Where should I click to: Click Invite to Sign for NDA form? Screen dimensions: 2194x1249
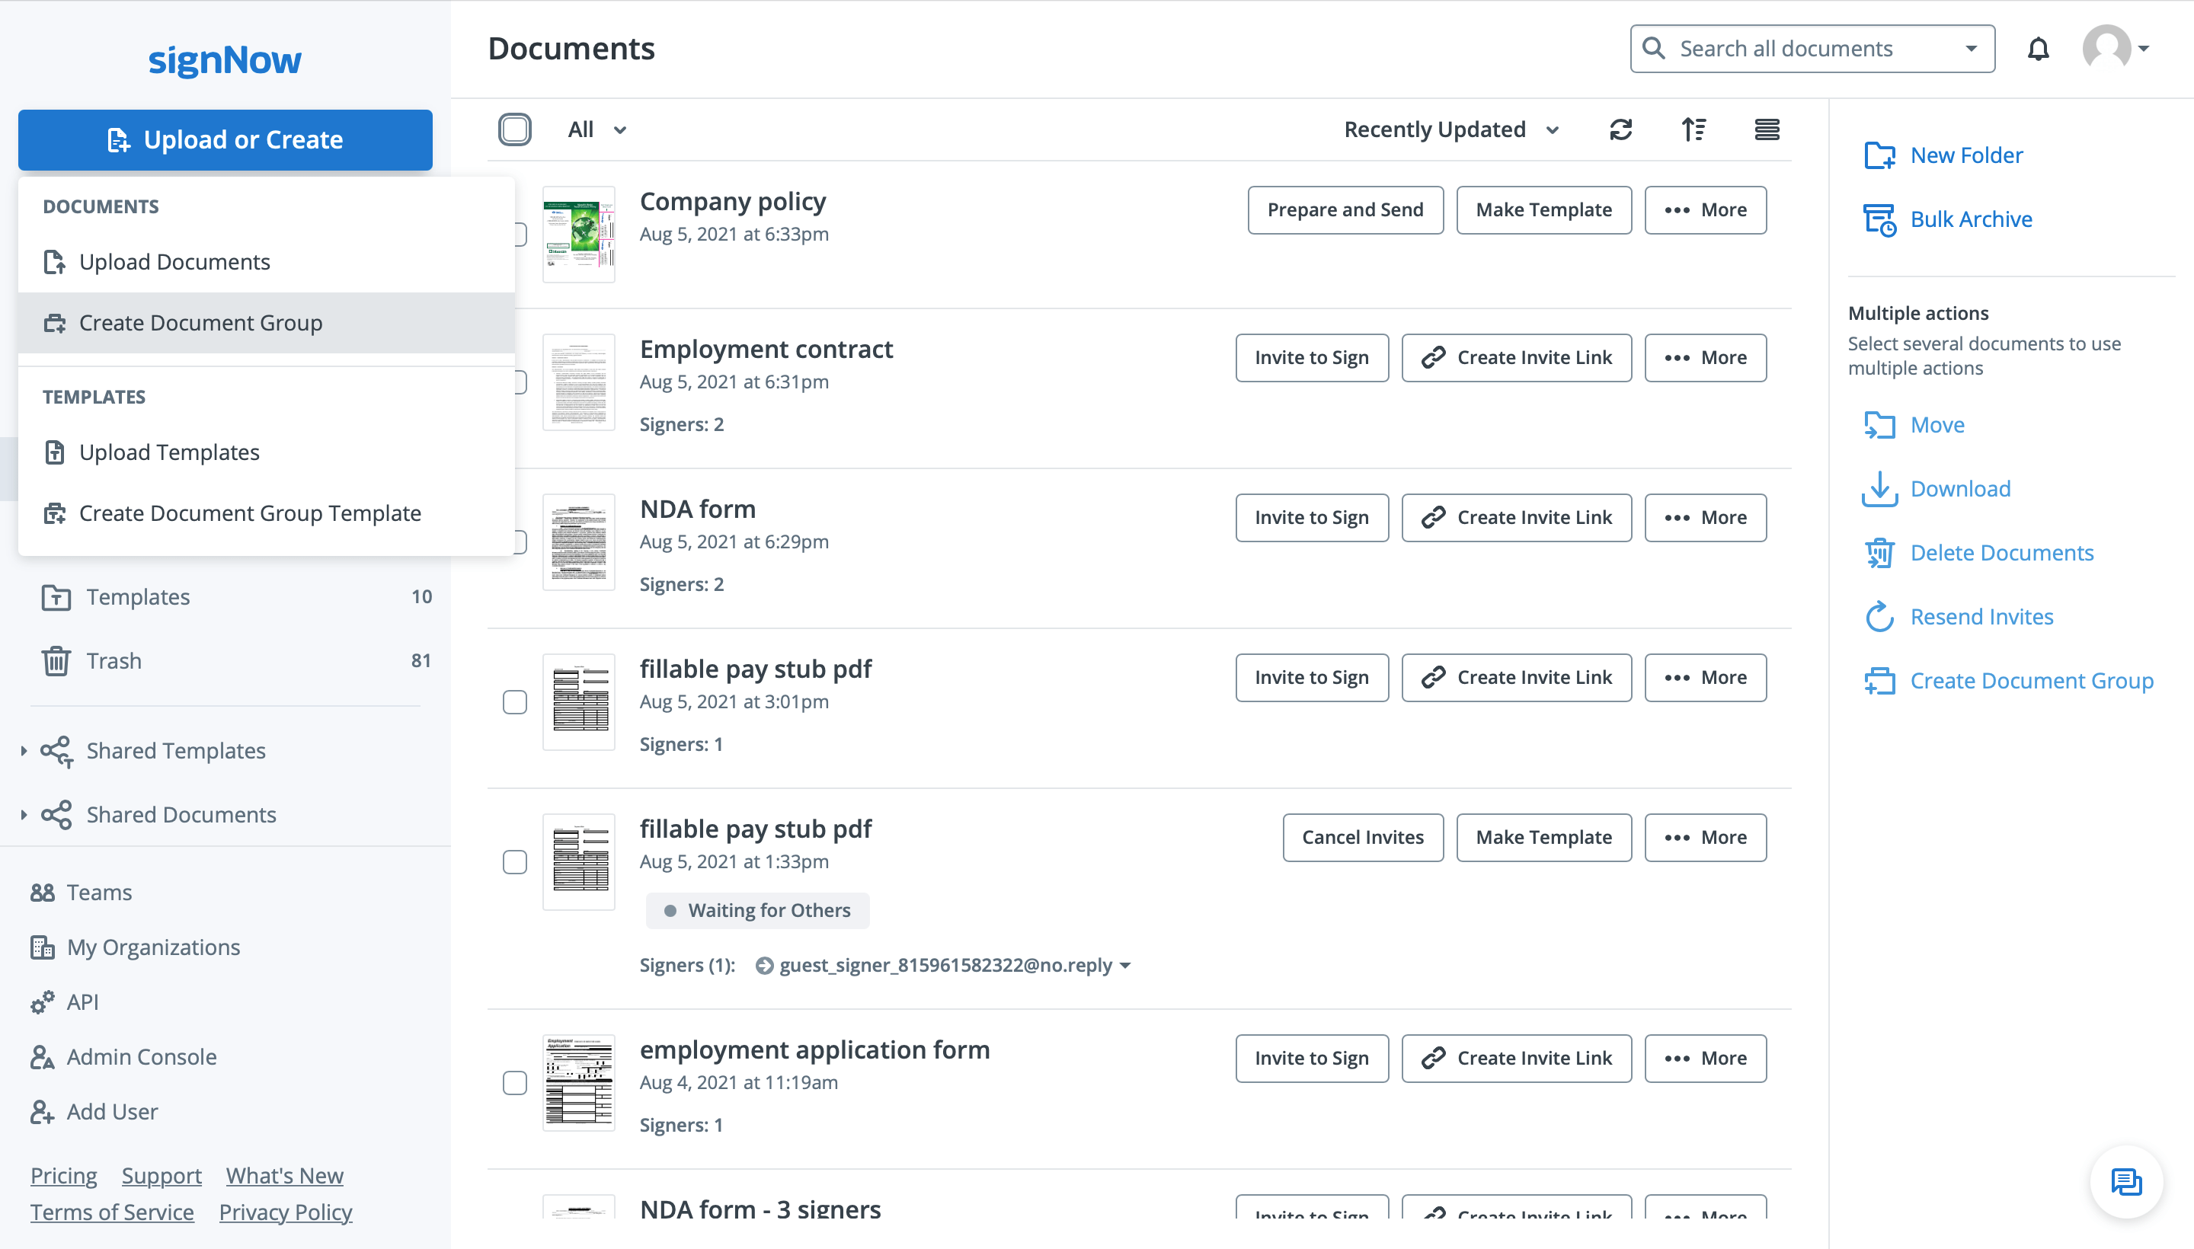point(1311,517)
